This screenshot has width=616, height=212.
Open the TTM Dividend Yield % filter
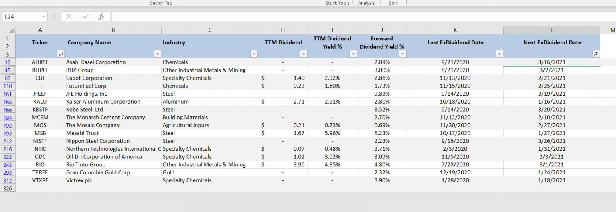pyautogui.click(x=353, y=54)
